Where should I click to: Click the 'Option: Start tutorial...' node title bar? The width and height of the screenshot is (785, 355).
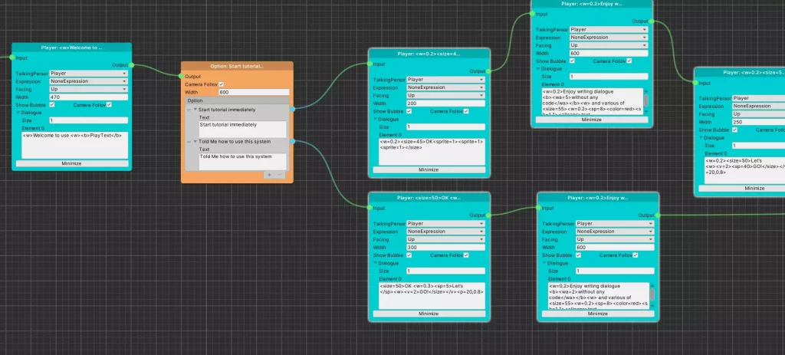(237, 66)
